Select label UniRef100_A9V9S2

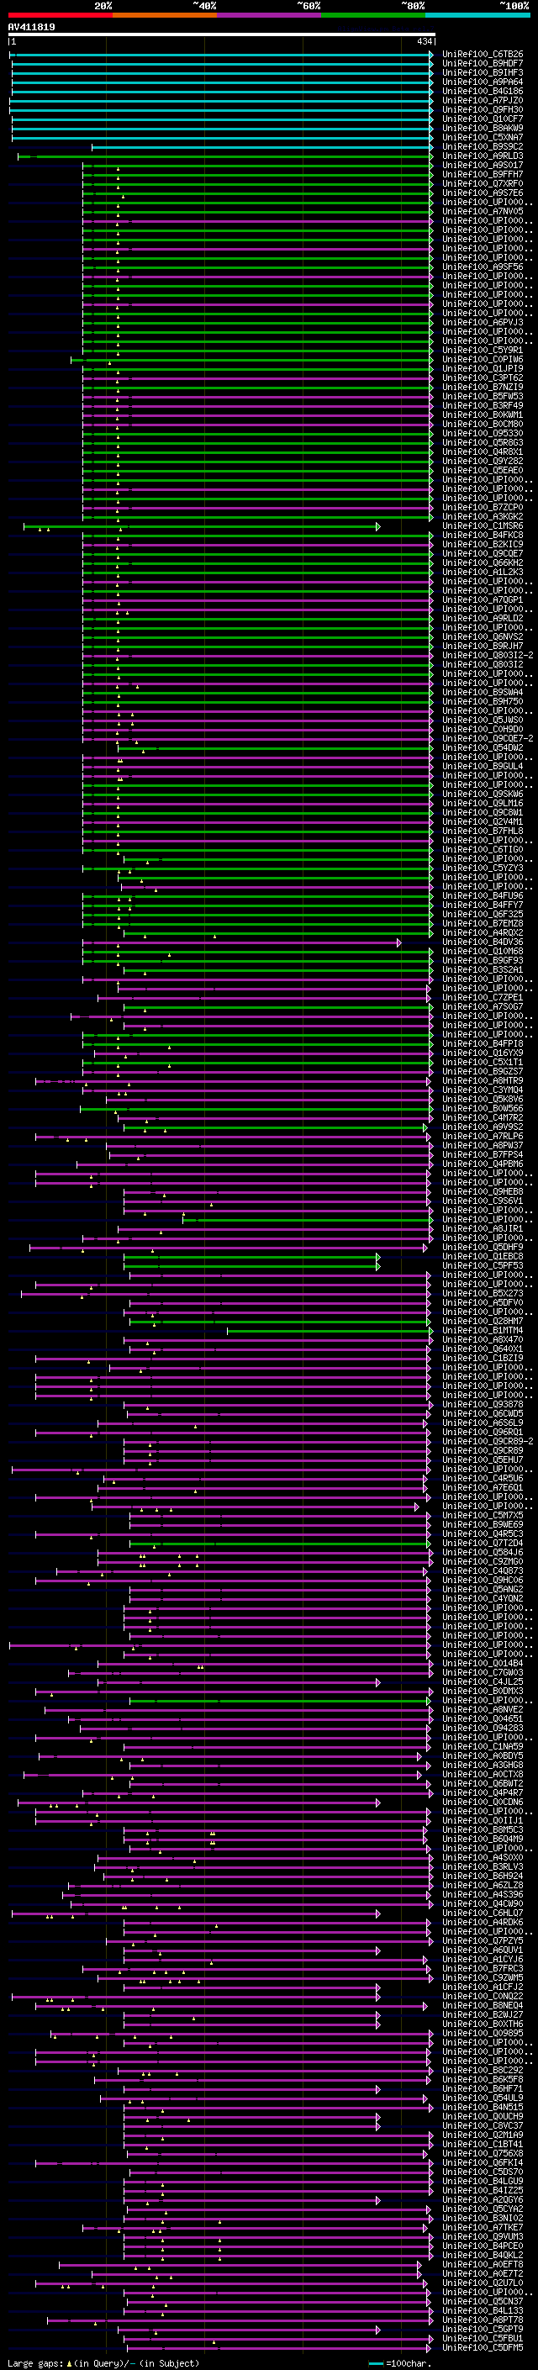pos(483,1127)
